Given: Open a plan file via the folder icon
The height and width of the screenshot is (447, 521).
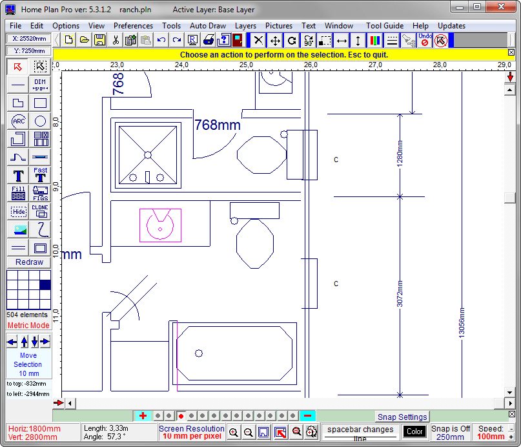Looking at the screenshot, I should (85, 40).
